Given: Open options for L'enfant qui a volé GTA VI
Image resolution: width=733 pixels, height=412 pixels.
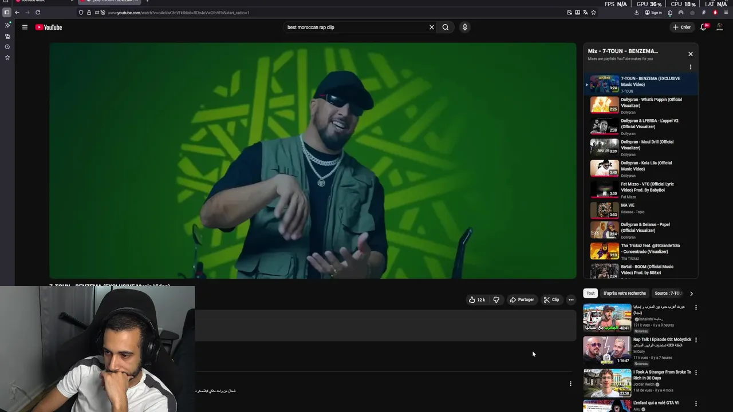Looking at the screenshot, I should click(696, 403).
